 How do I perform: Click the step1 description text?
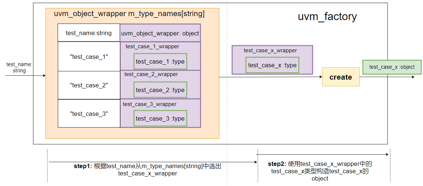tap(148, 170)
